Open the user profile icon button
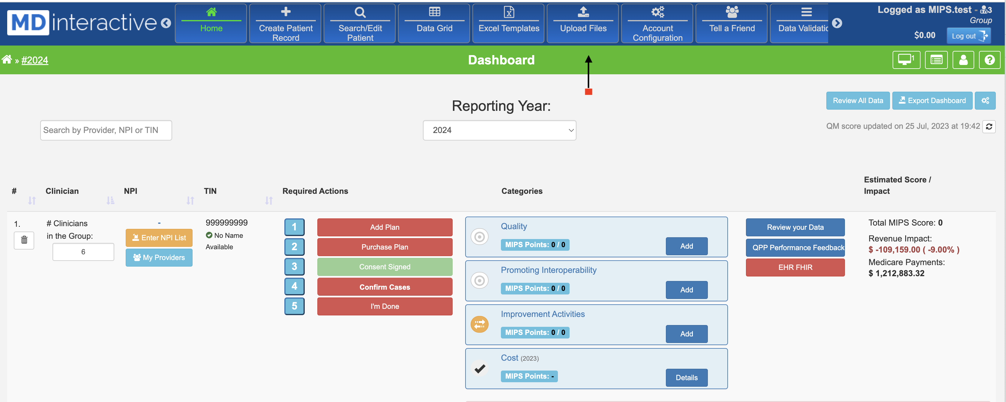The height and width of the screenshot is (402, 1006). 963,60
